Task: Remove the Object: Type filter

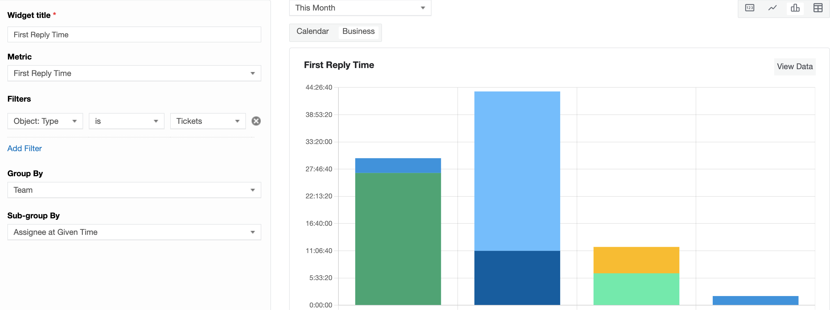Action: (256, 121)
